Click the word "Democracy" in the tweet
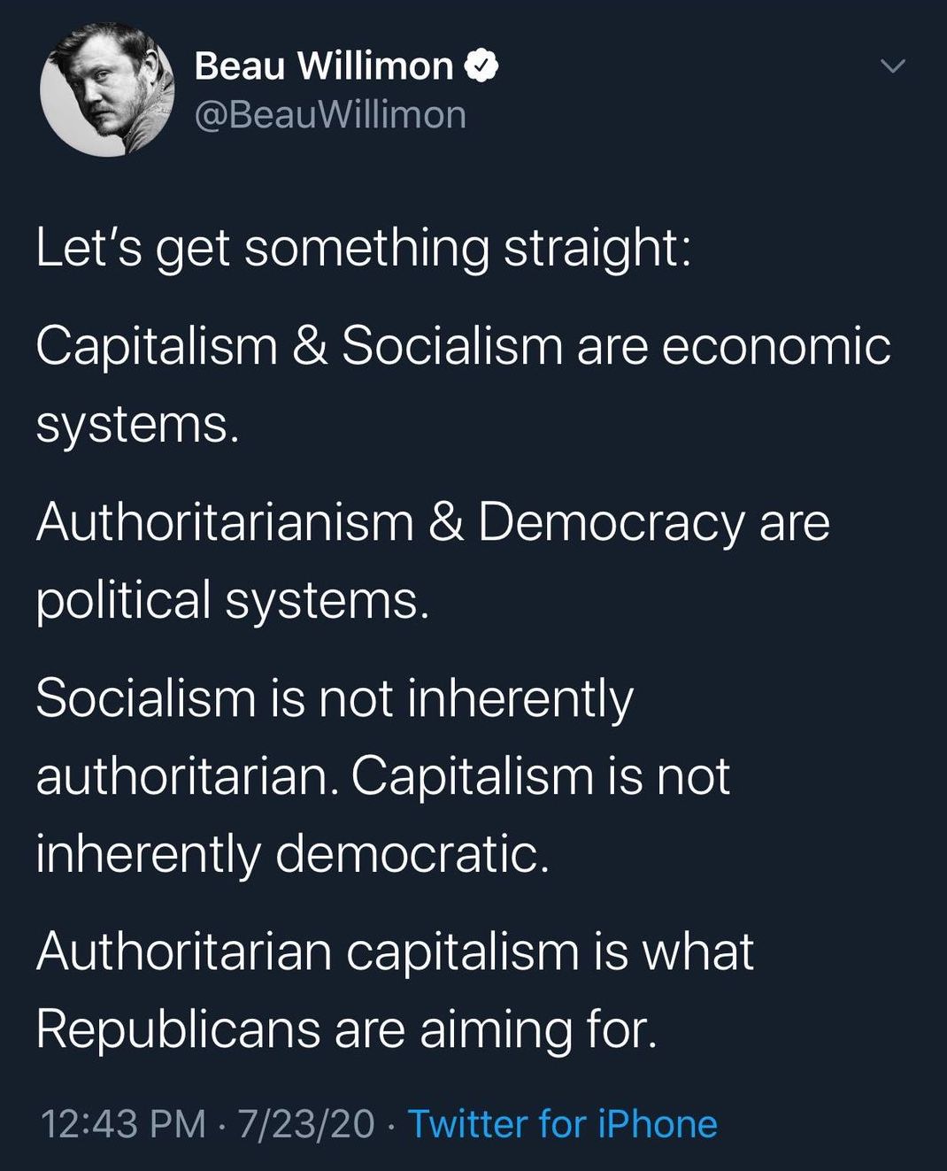The height and width of the screenshot is (1171, 947). pos(611,522)
